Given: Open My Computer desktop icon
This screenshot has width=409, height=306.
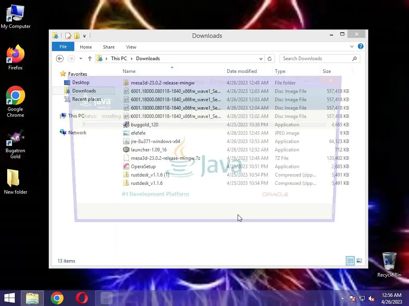Looking at the screenshot, I should pos(16,17).
